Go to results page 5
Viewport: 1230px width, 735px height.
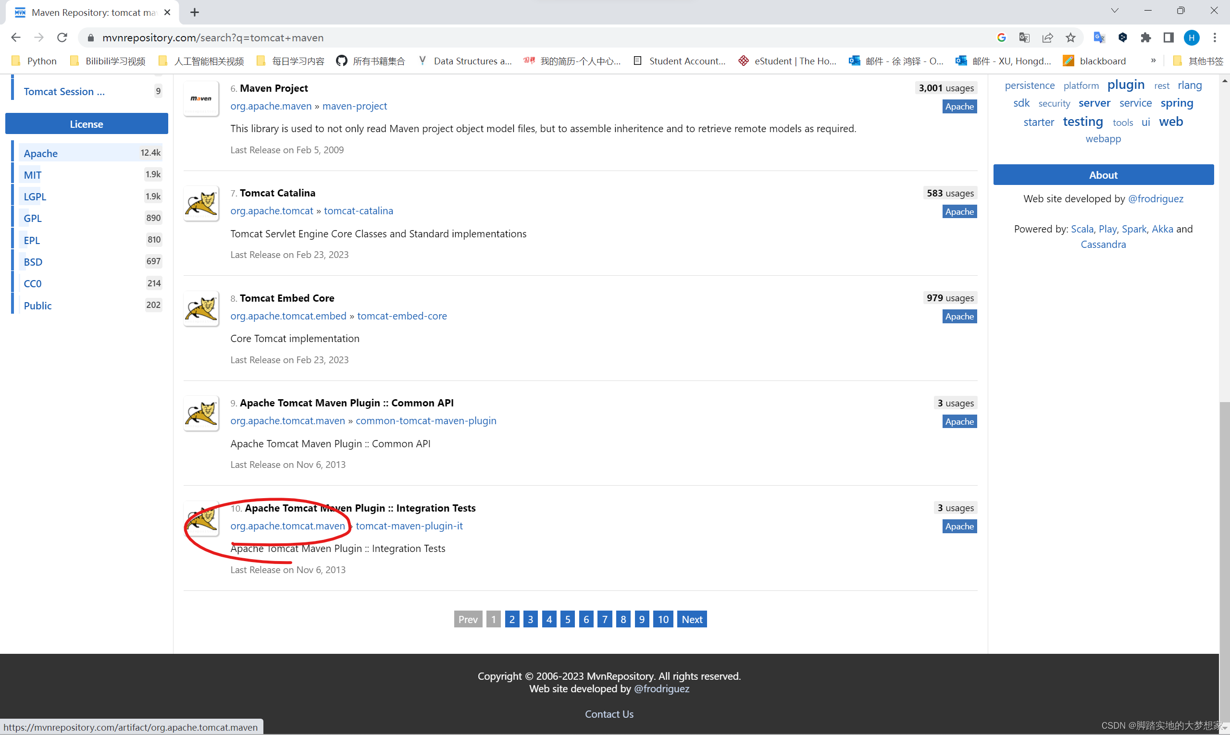pos(568,619)
